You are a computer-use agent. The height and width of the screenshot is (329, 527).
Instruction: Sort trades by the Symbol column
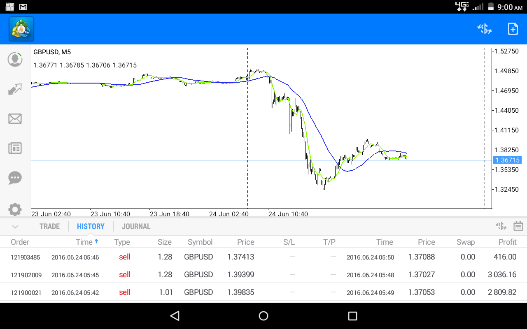tap(200, 242)
